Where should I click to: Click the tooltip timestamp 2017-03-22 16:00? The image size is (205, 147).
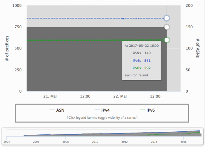tap(144, 46)
